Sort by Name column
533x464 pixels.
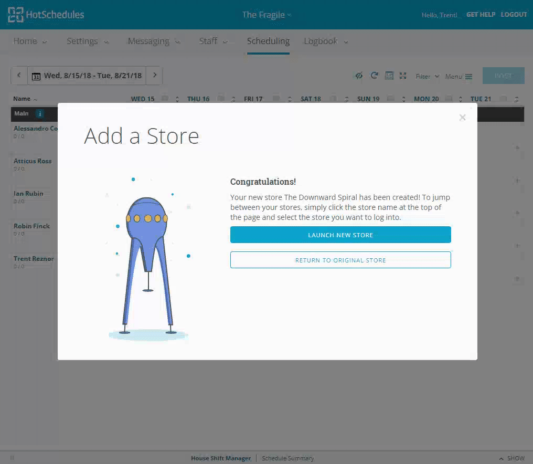25,99
